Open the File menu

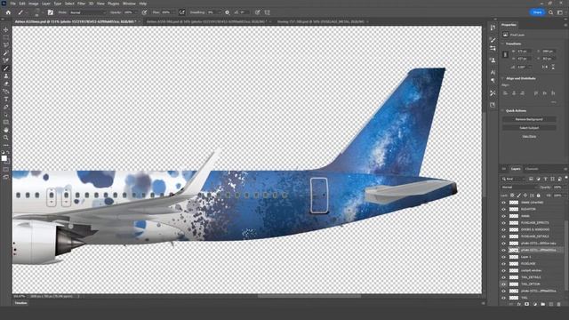click(12, 4)
